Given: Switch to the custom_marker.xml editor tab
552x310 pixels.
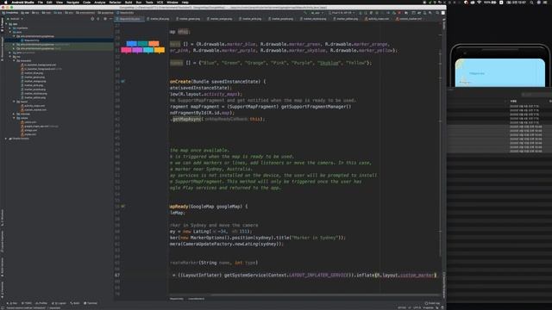Looking at the screenshot, I should 409,19.
